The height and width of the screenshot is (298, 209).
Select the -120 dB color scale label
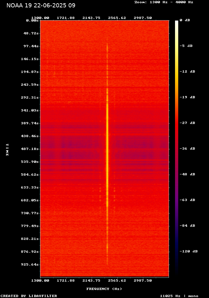point(188,251)
